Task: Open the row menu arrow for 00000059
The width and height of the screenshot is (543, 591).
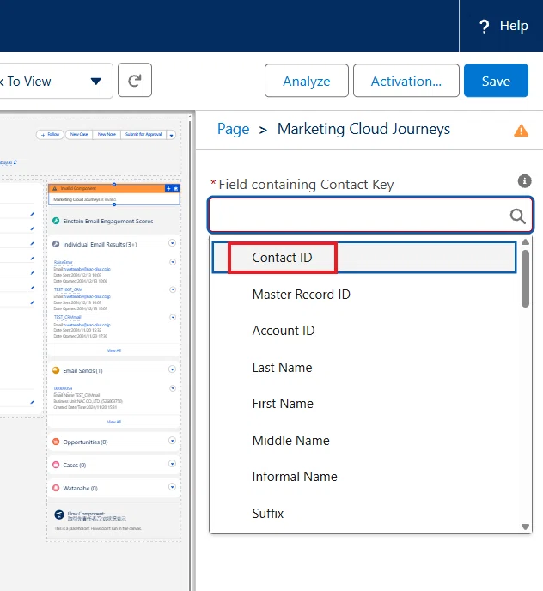Action: tap(173, 388)
